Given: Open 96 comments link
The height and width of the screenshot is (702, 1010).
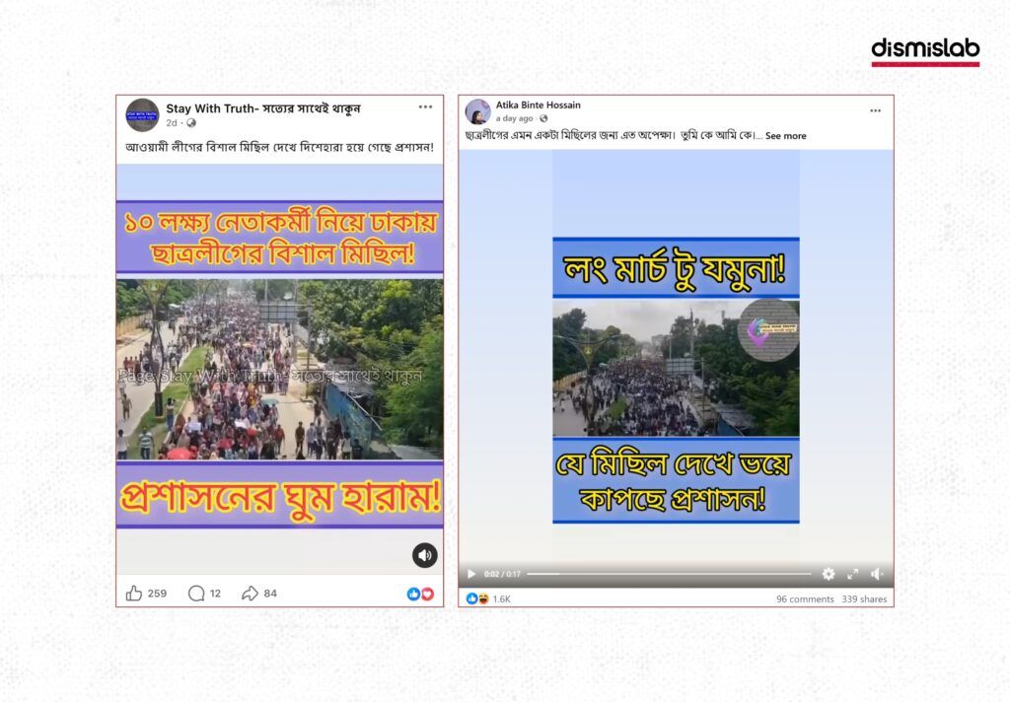Looking at the screenshot, I should click(x=805, y=598).
